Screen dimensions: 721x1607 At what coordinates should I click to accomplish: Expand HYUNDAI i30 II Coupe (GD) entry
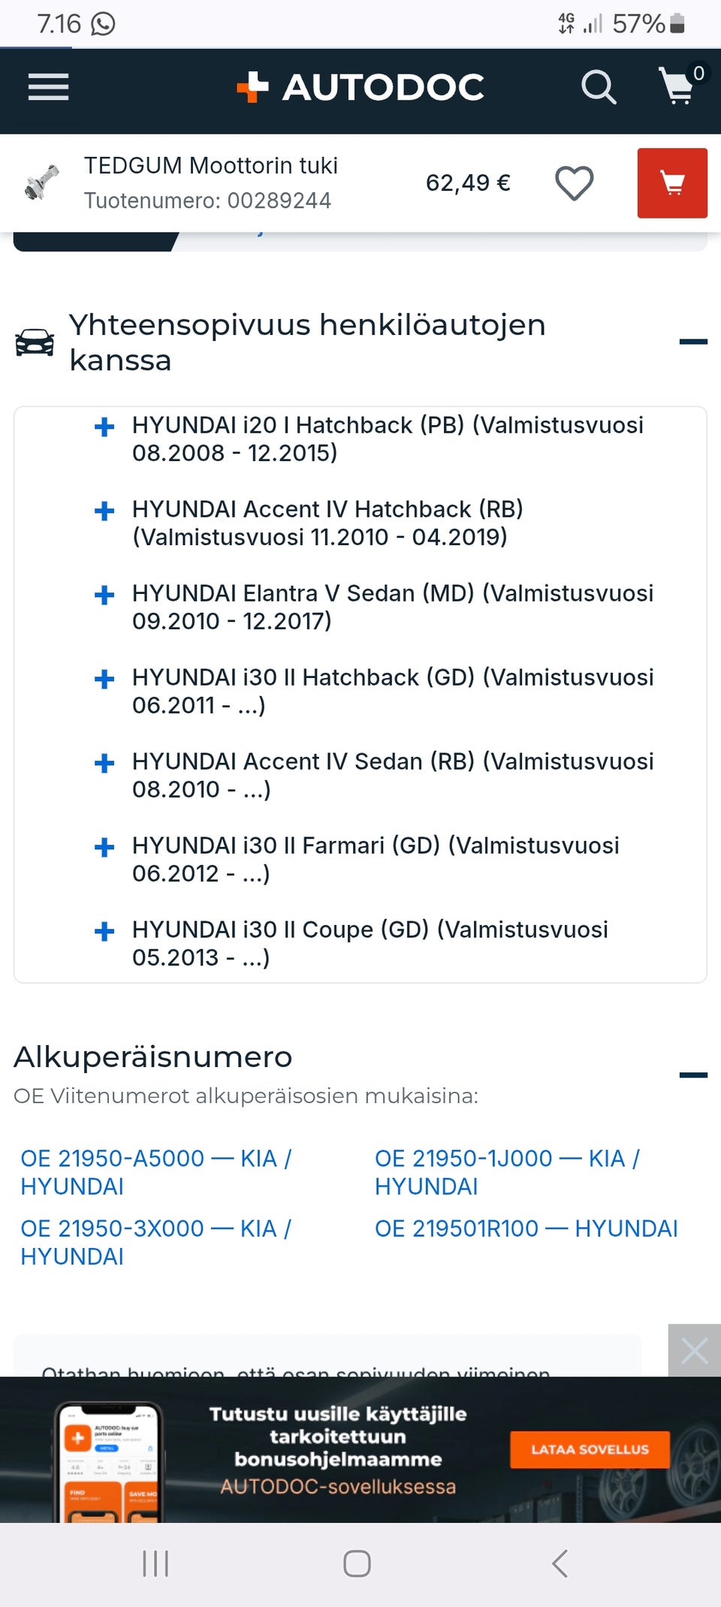point(104,931)
